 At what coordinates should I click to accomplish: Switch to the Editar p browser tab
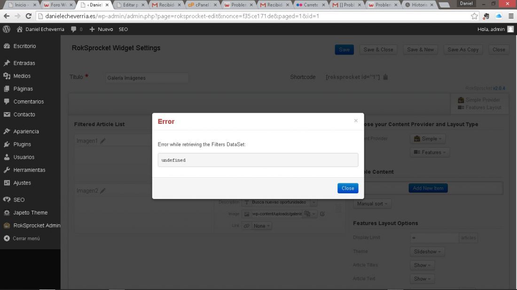click(130, 5)
